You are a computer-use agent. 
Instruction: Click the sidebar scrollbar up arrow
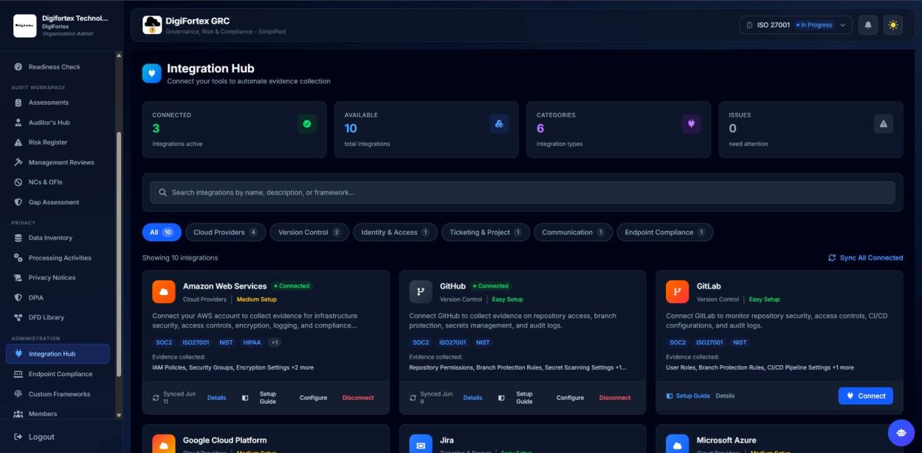(119, 55)
